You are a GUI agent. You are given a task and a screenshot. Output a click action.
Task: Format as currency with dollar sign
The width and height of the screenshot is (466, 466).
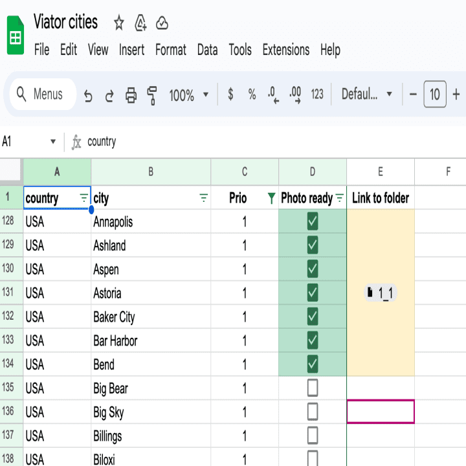pyautogui.click(x=230, y=94)
